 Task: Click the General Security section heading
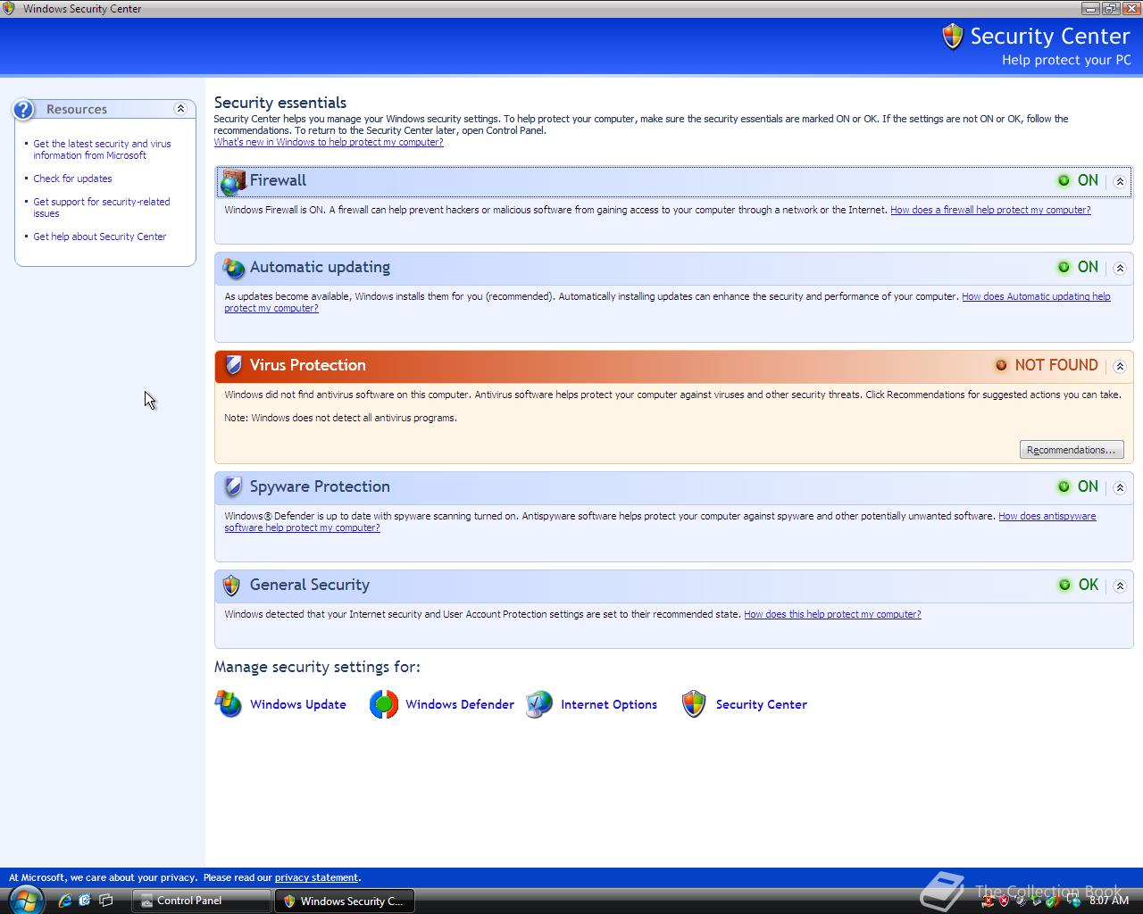310,585
